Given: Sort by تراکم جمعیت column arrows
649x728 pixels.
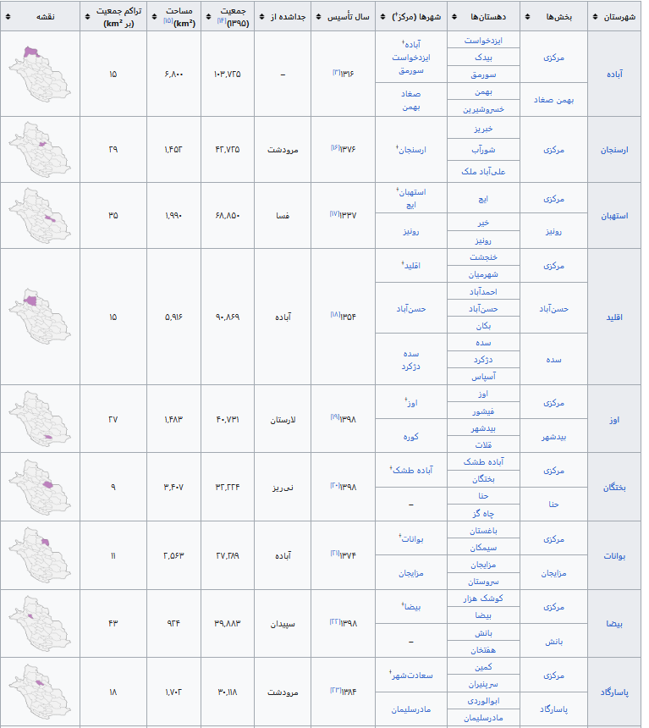Looking at the screenshot, I should point(89,17).
